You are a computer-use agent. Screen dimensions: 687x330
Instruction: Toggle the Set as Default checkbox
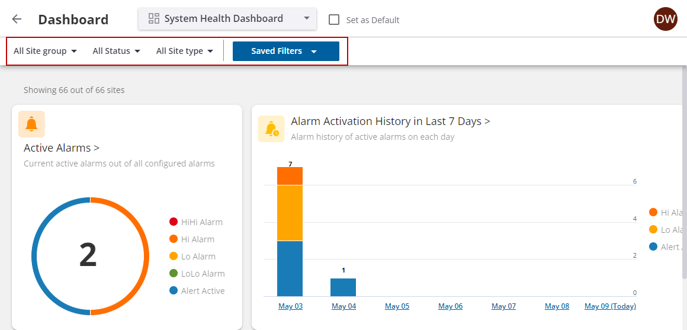point(334,20)
